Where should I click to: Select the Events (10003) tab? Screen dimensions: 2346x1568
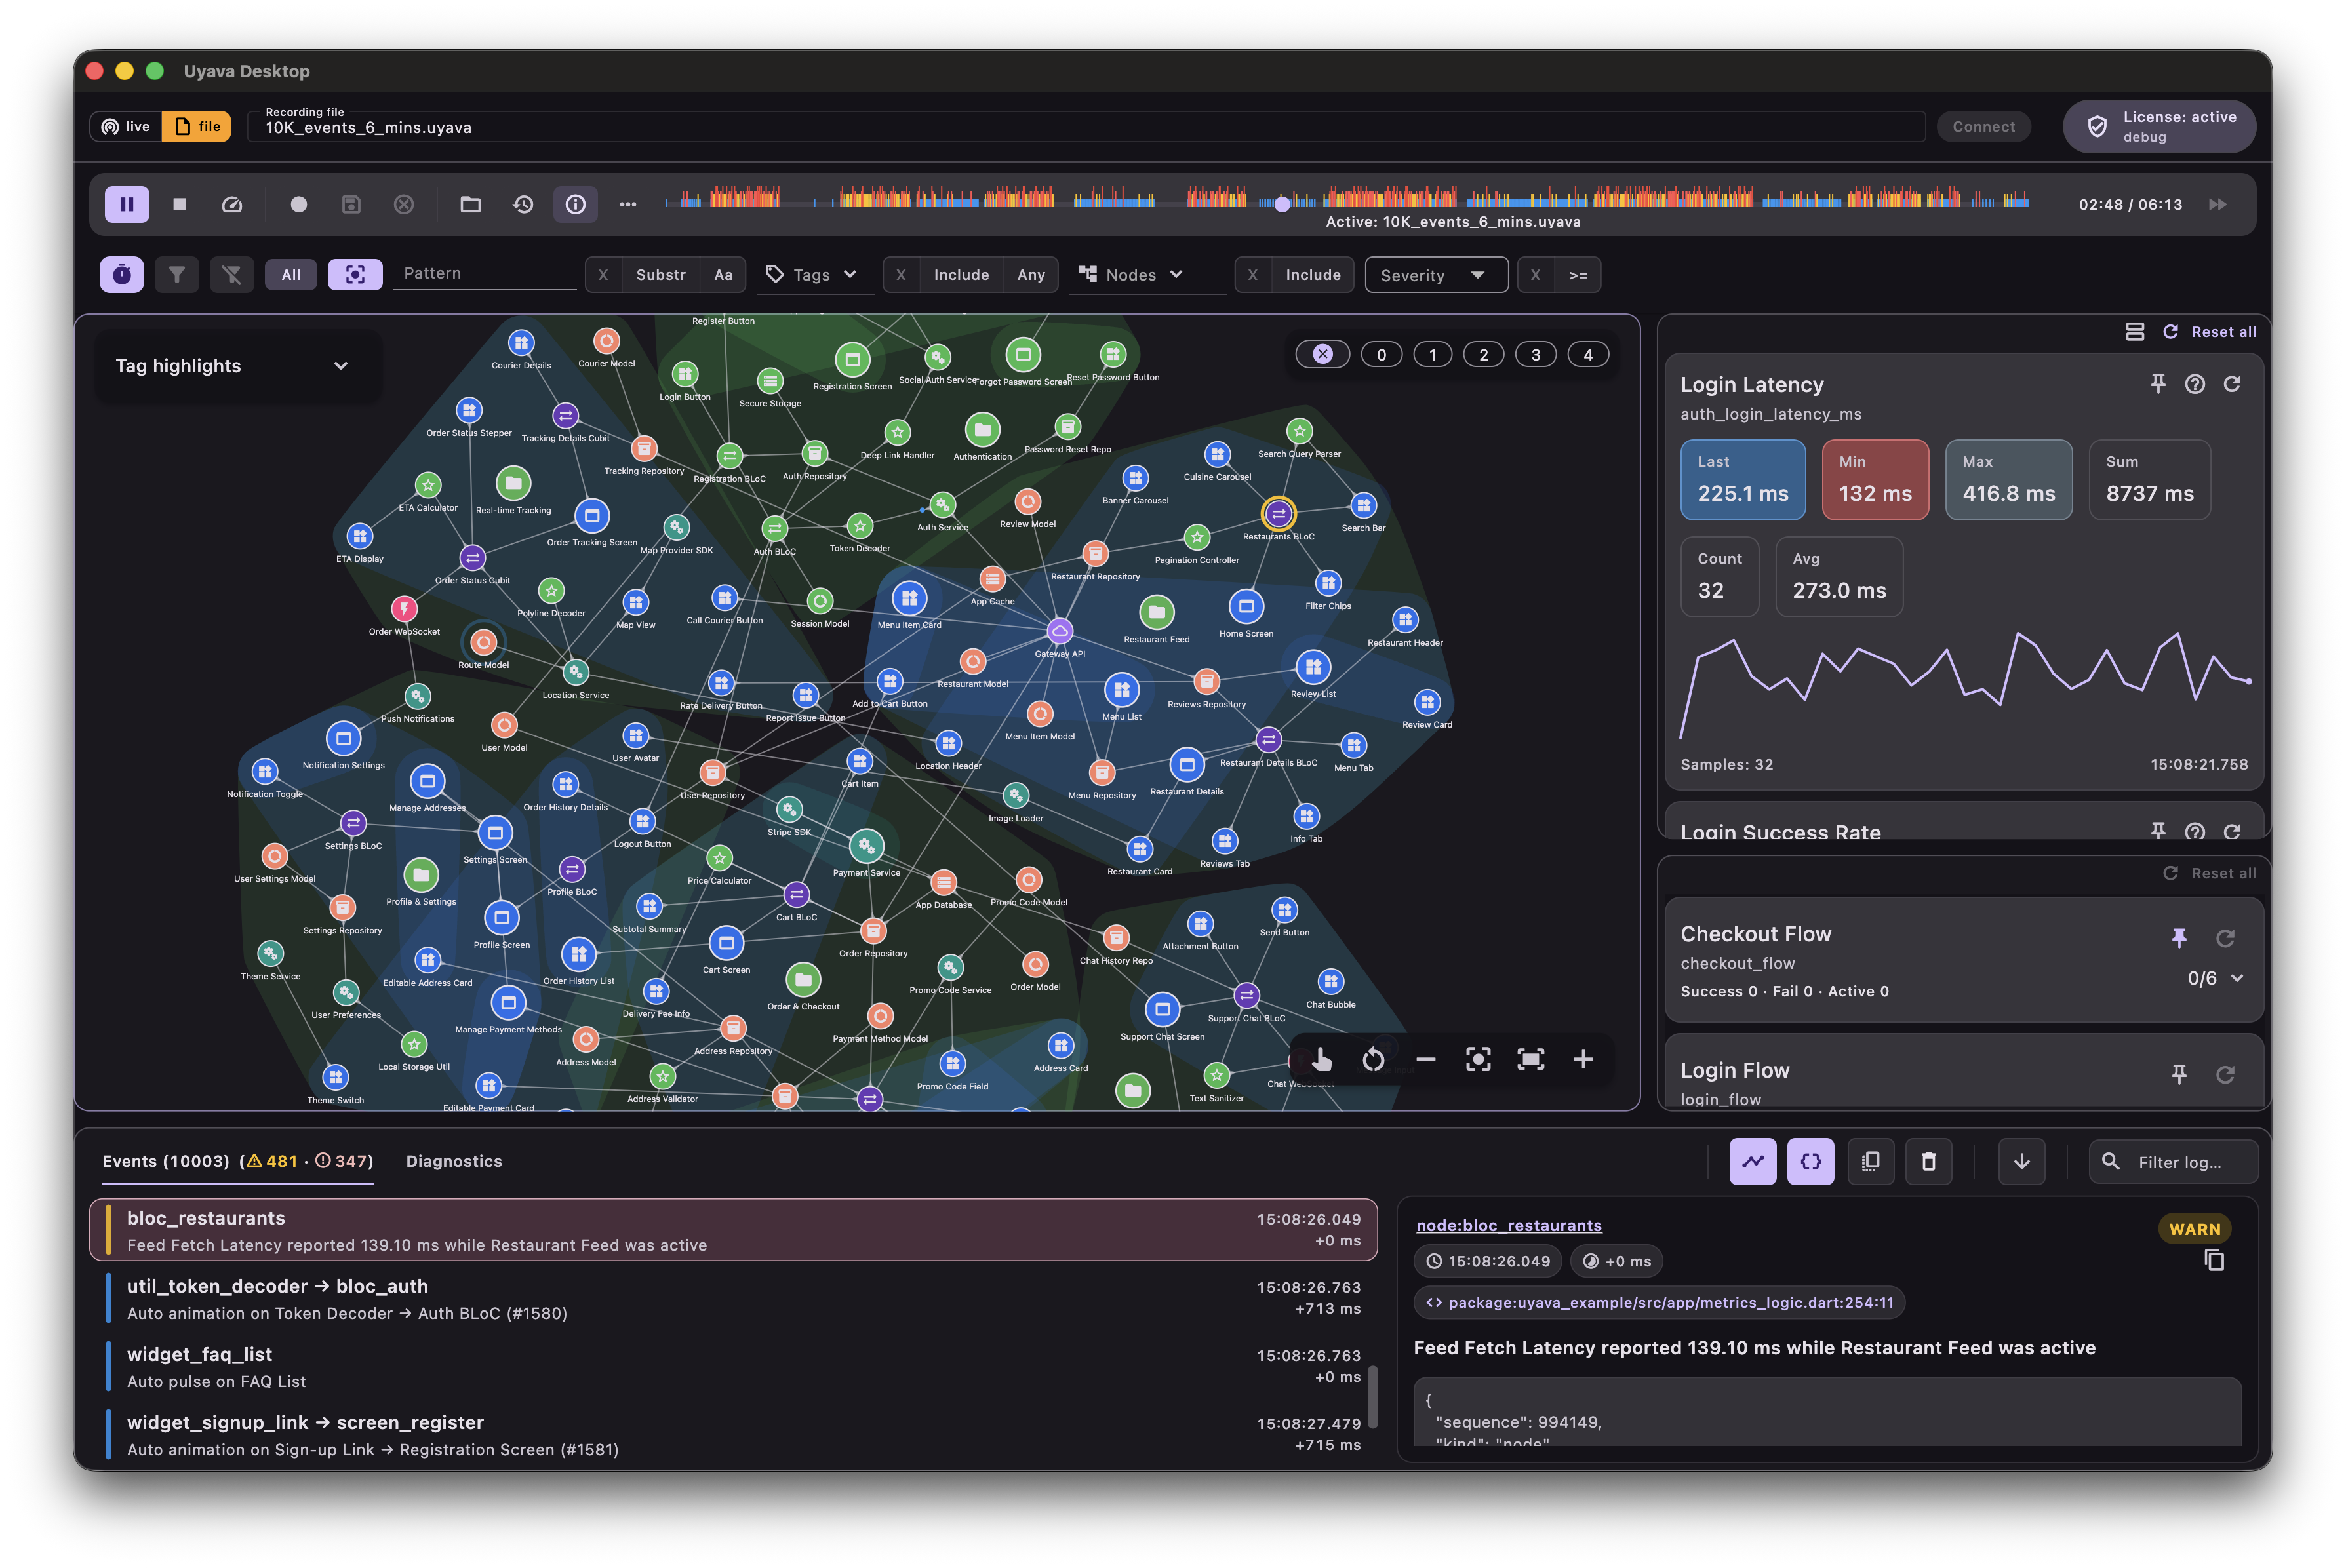tap(237, 1161)
